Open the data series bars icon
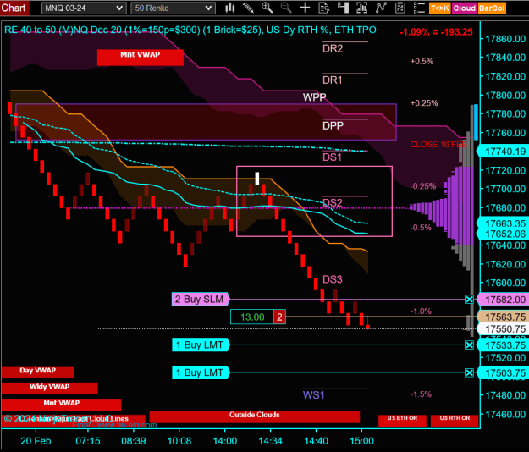This screenshot has width=529, height=452. [x=361, y=8]
